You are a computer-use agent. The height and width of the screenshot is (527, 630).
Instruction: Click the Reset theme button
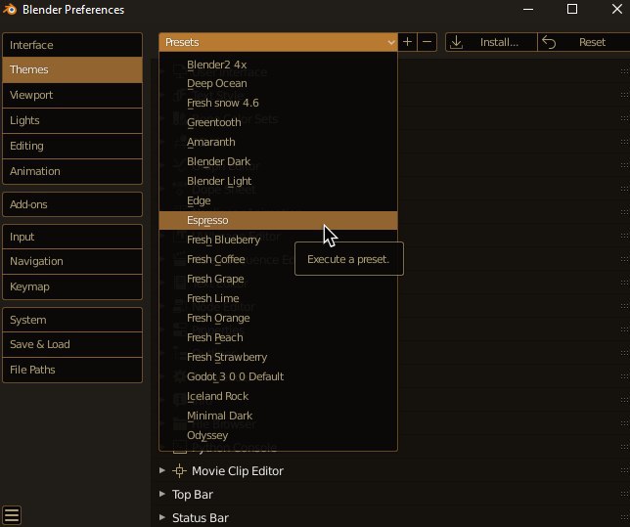tap(583, 42)
